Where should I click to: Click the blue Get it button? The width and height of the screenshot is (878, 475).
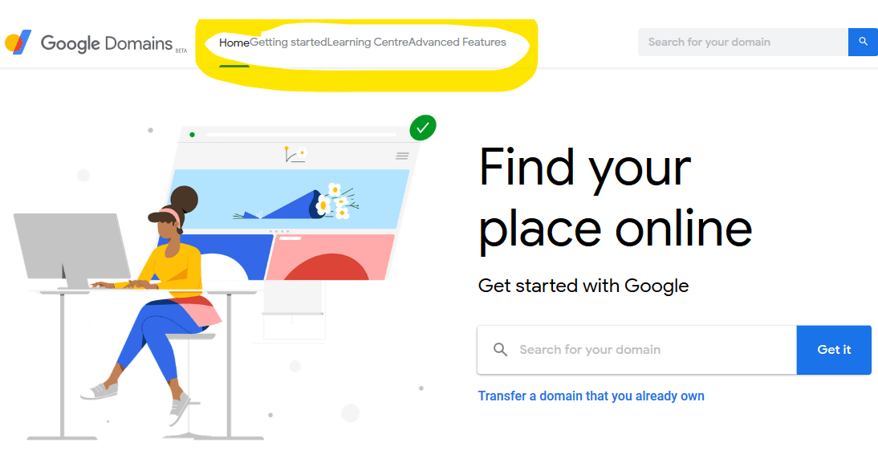tap(834, 350)
